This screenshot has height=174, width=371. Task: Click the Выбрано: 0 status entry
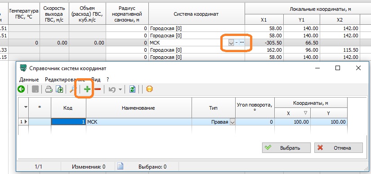point(152,167)
